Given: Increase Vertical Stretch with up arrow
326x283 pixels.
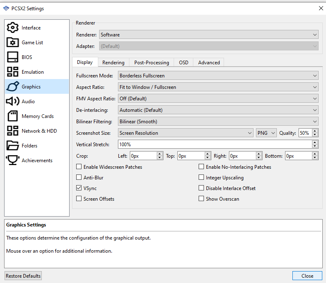Looking at the screenshot, I should click(x=315, y=142).
